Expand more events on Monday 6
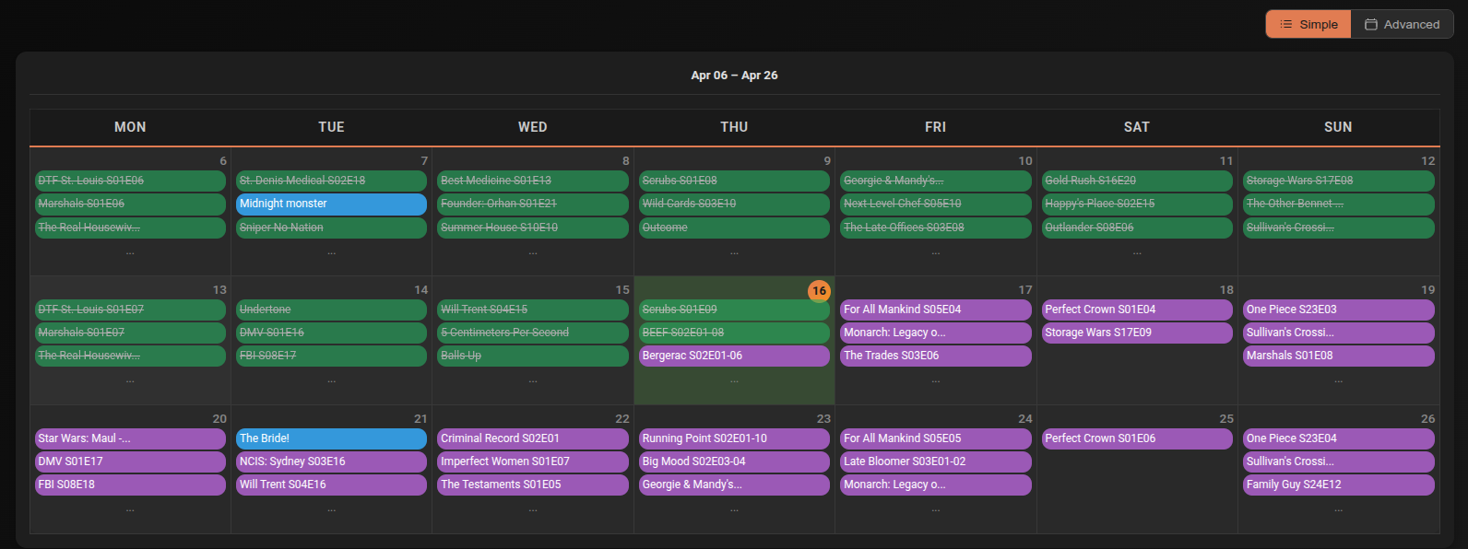The width and height of the screenshot is (1468, 549). point(130,251)
